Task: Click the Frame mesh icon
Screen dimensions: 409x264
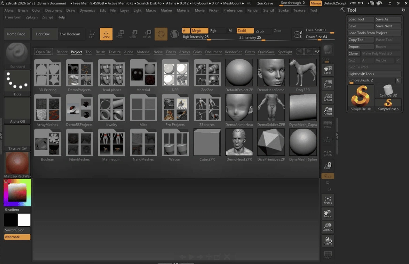Action: [x=328, y=200]
